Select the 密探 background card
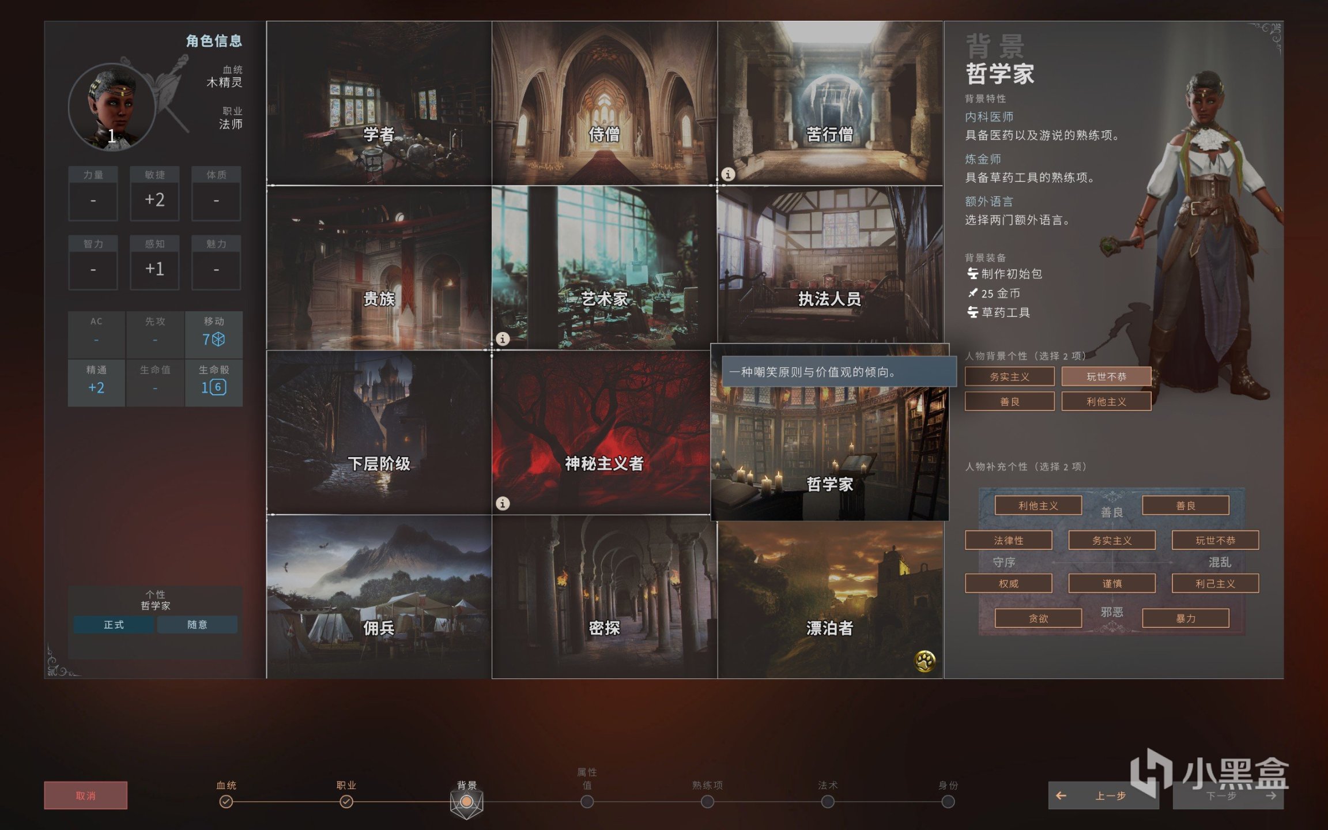 [604, 597]
